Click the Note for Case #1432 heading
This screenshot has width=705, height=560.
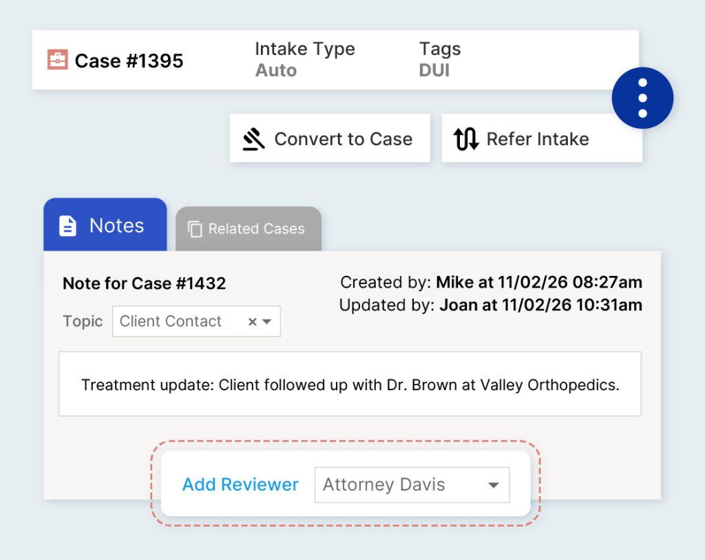click(x=144, y=283)
